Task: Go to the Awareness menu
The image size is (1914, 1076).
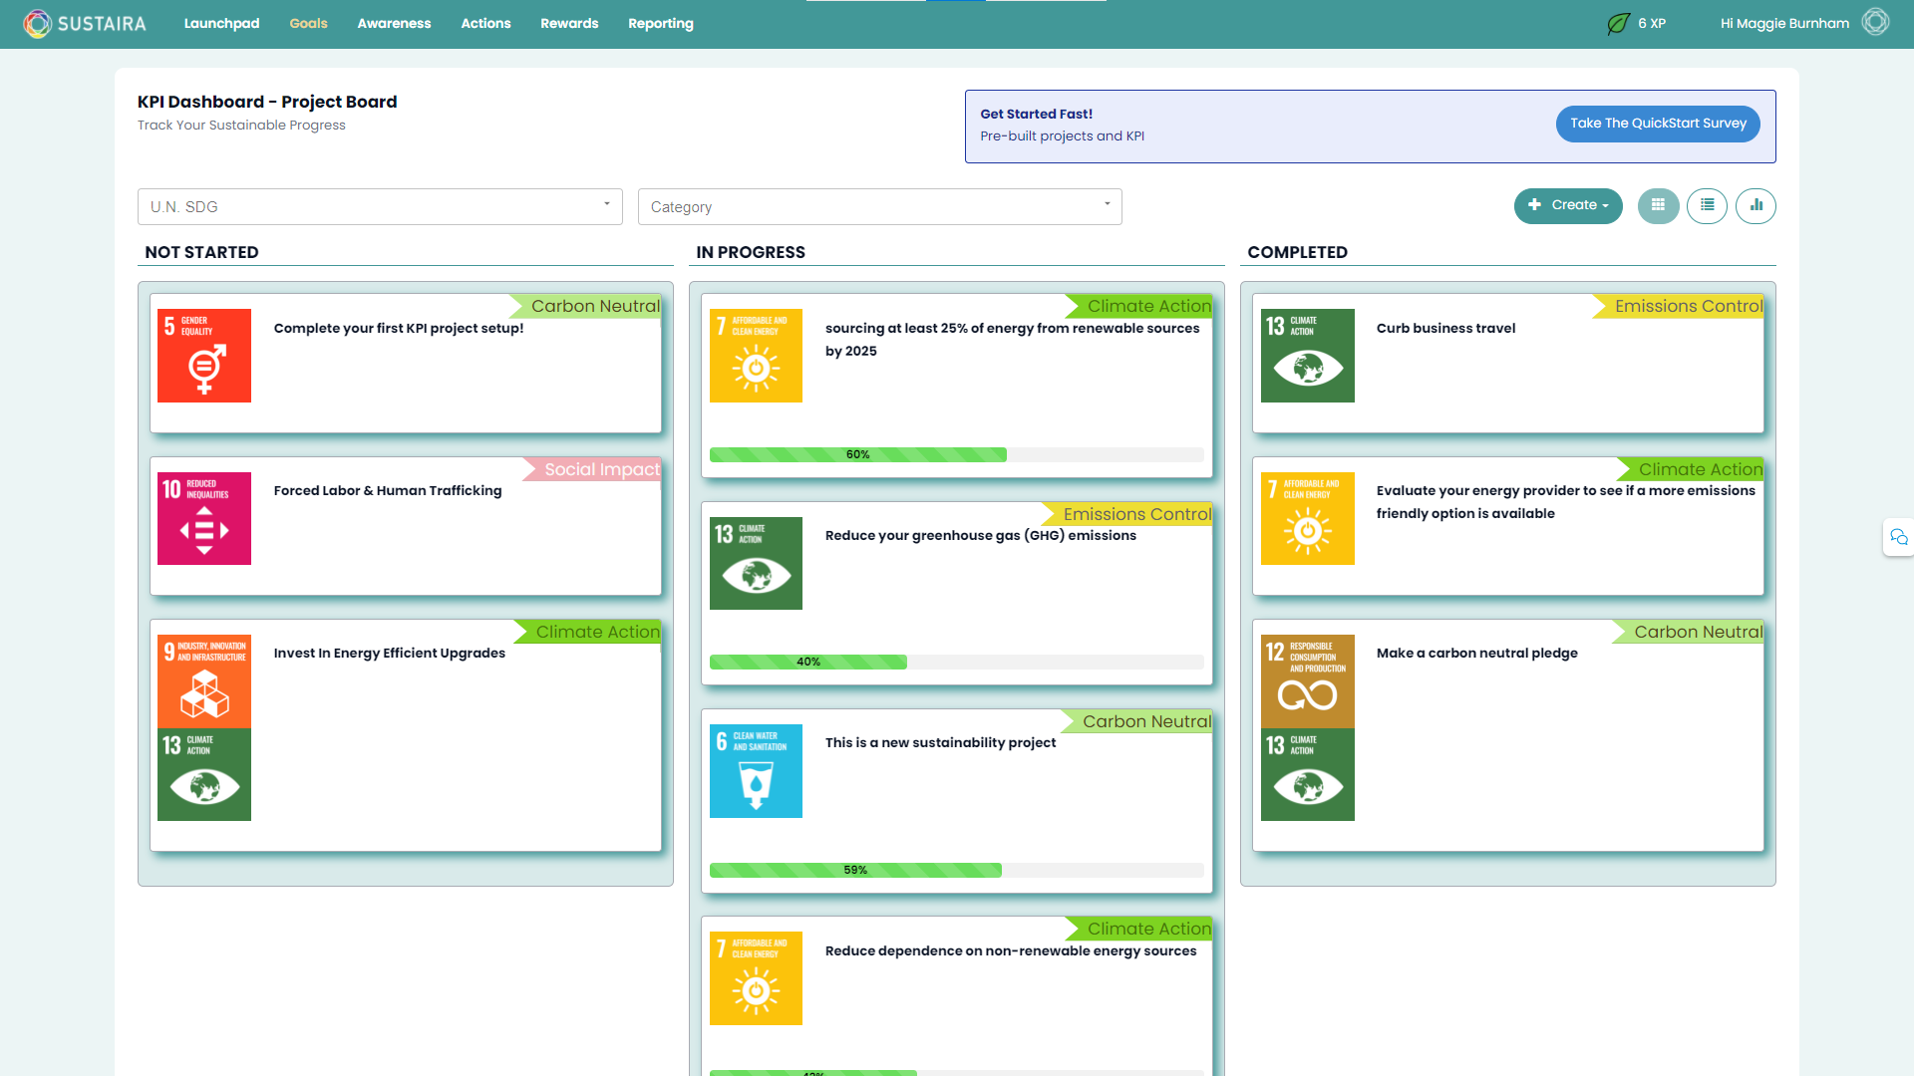Action: (394, 23)
